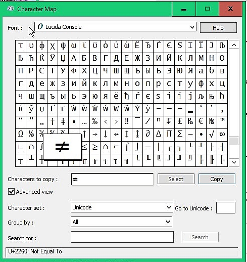Pick the infinity symbol in the grid
Viewport: 247px width, 262px height.
click(x=222, y=134)
